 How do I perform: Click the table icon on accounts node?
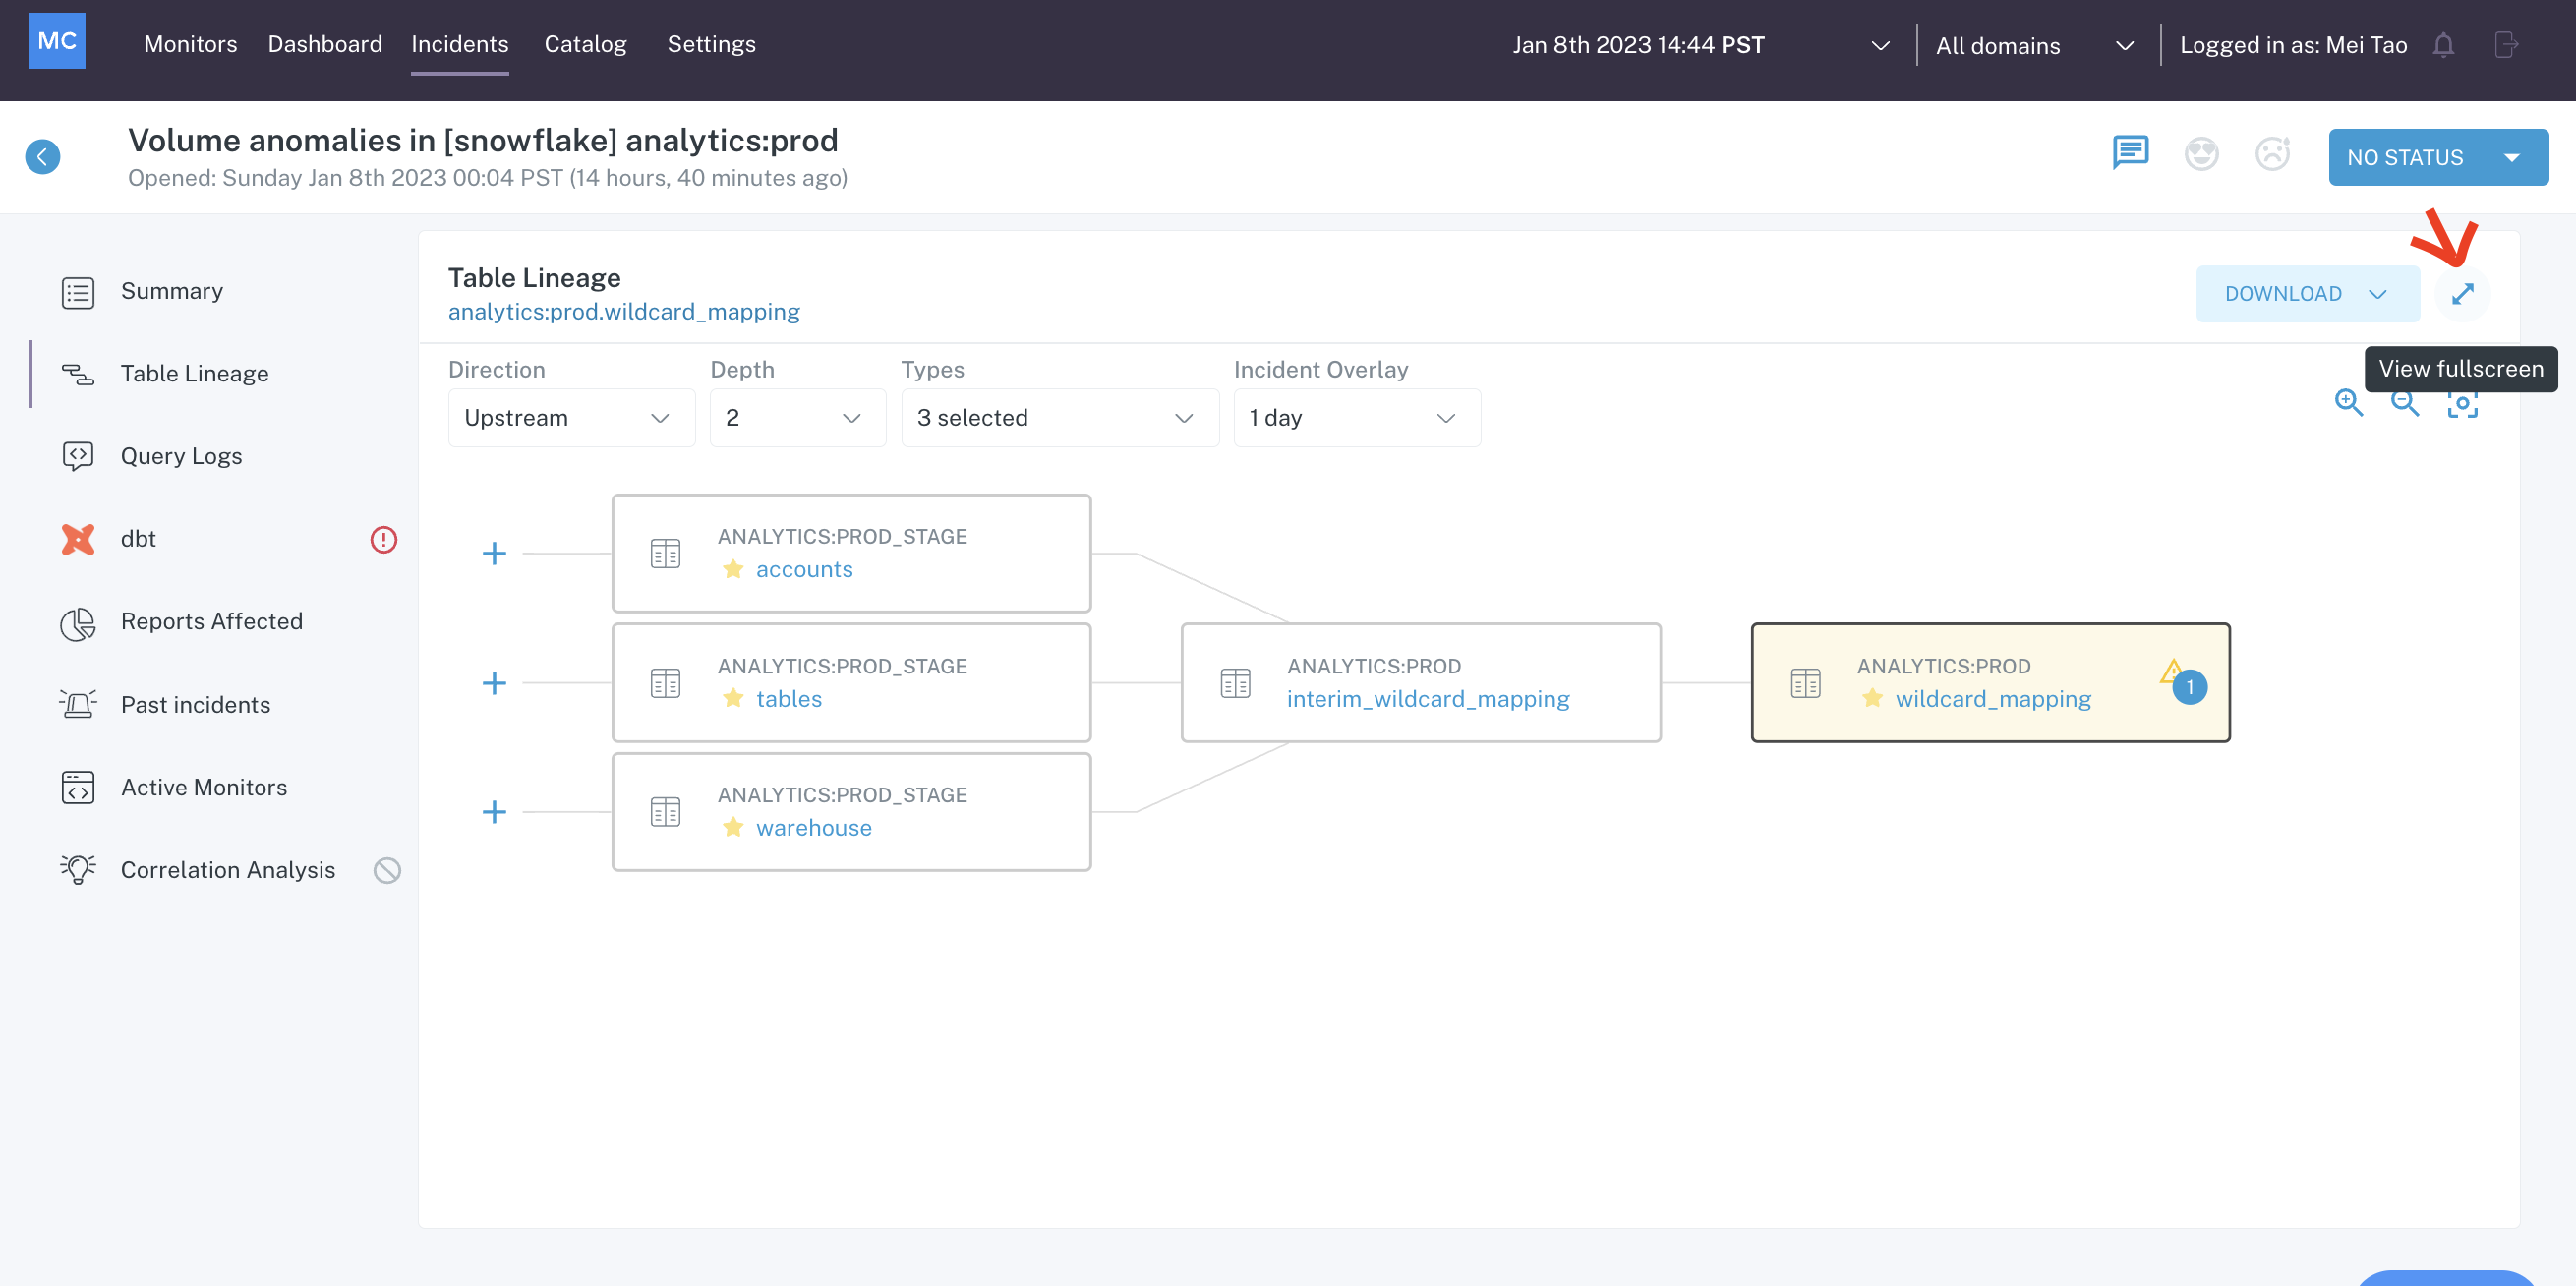[665, 553]
